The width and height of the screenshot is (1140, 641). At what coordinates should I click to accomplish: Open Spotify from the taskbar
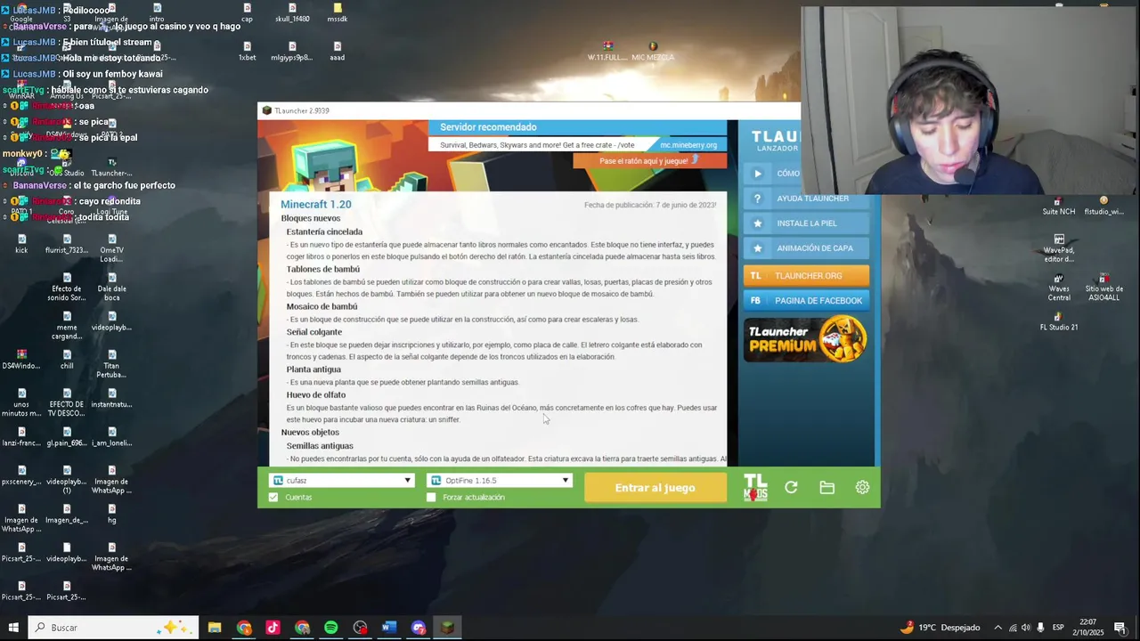click(331, 628)
